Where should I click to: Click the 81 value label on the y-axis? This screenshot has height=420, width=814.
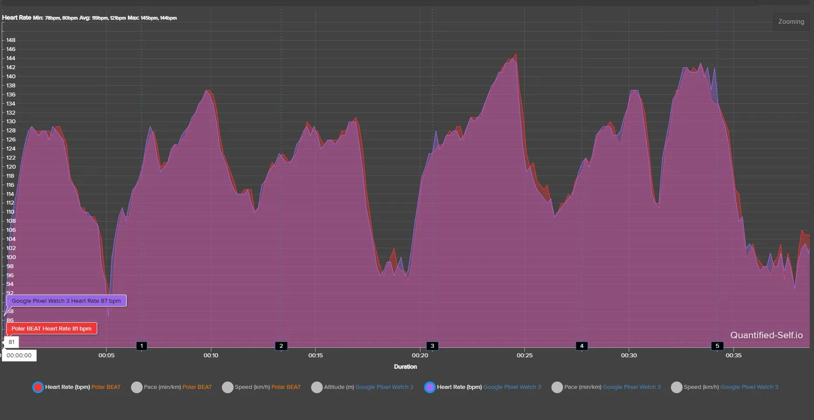coord(12,342)
